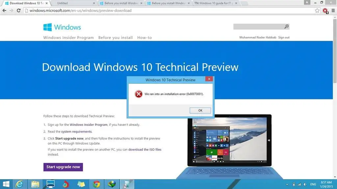
Task: Click the browser Forward arrow
Action: pos(12,10)
